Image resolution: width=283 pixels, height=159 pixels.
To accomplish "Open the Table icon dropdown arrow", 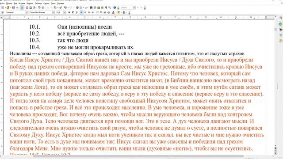I will pyautogui.click(x=84, y=8).
